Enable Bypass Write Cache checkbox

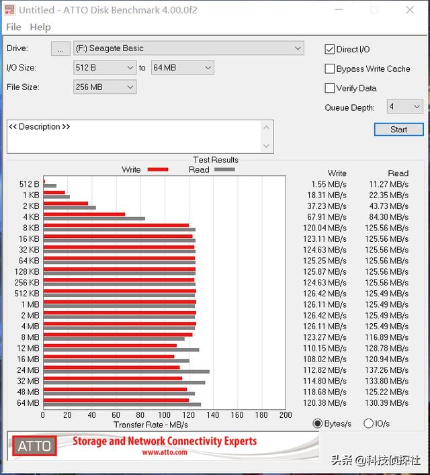tap(329, 69)
